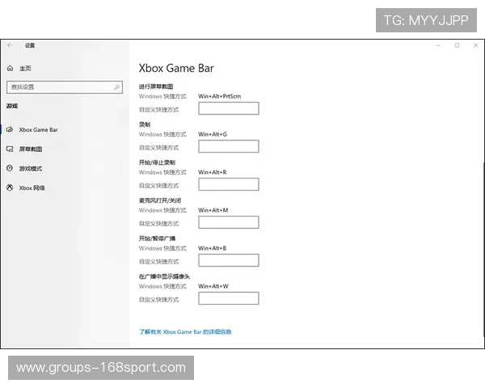Select the custom shortcut field for 录制
The width and height of the screenshot is (485, 388).
pos(228,146)
